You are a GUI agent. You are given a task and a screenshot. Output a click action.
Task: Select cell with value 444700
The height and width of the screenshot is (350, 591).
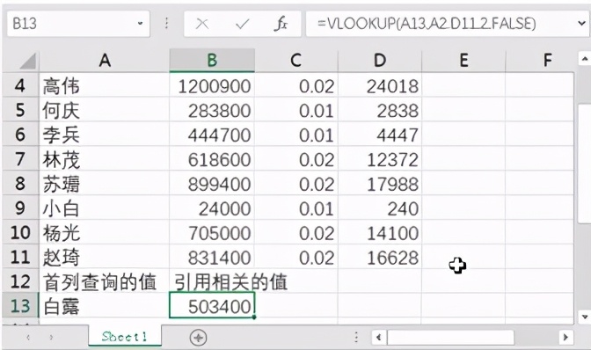(212, 135)
